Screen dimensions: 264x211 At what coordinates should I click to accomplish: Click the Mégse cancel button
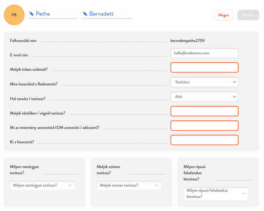(x=223, y=15)
